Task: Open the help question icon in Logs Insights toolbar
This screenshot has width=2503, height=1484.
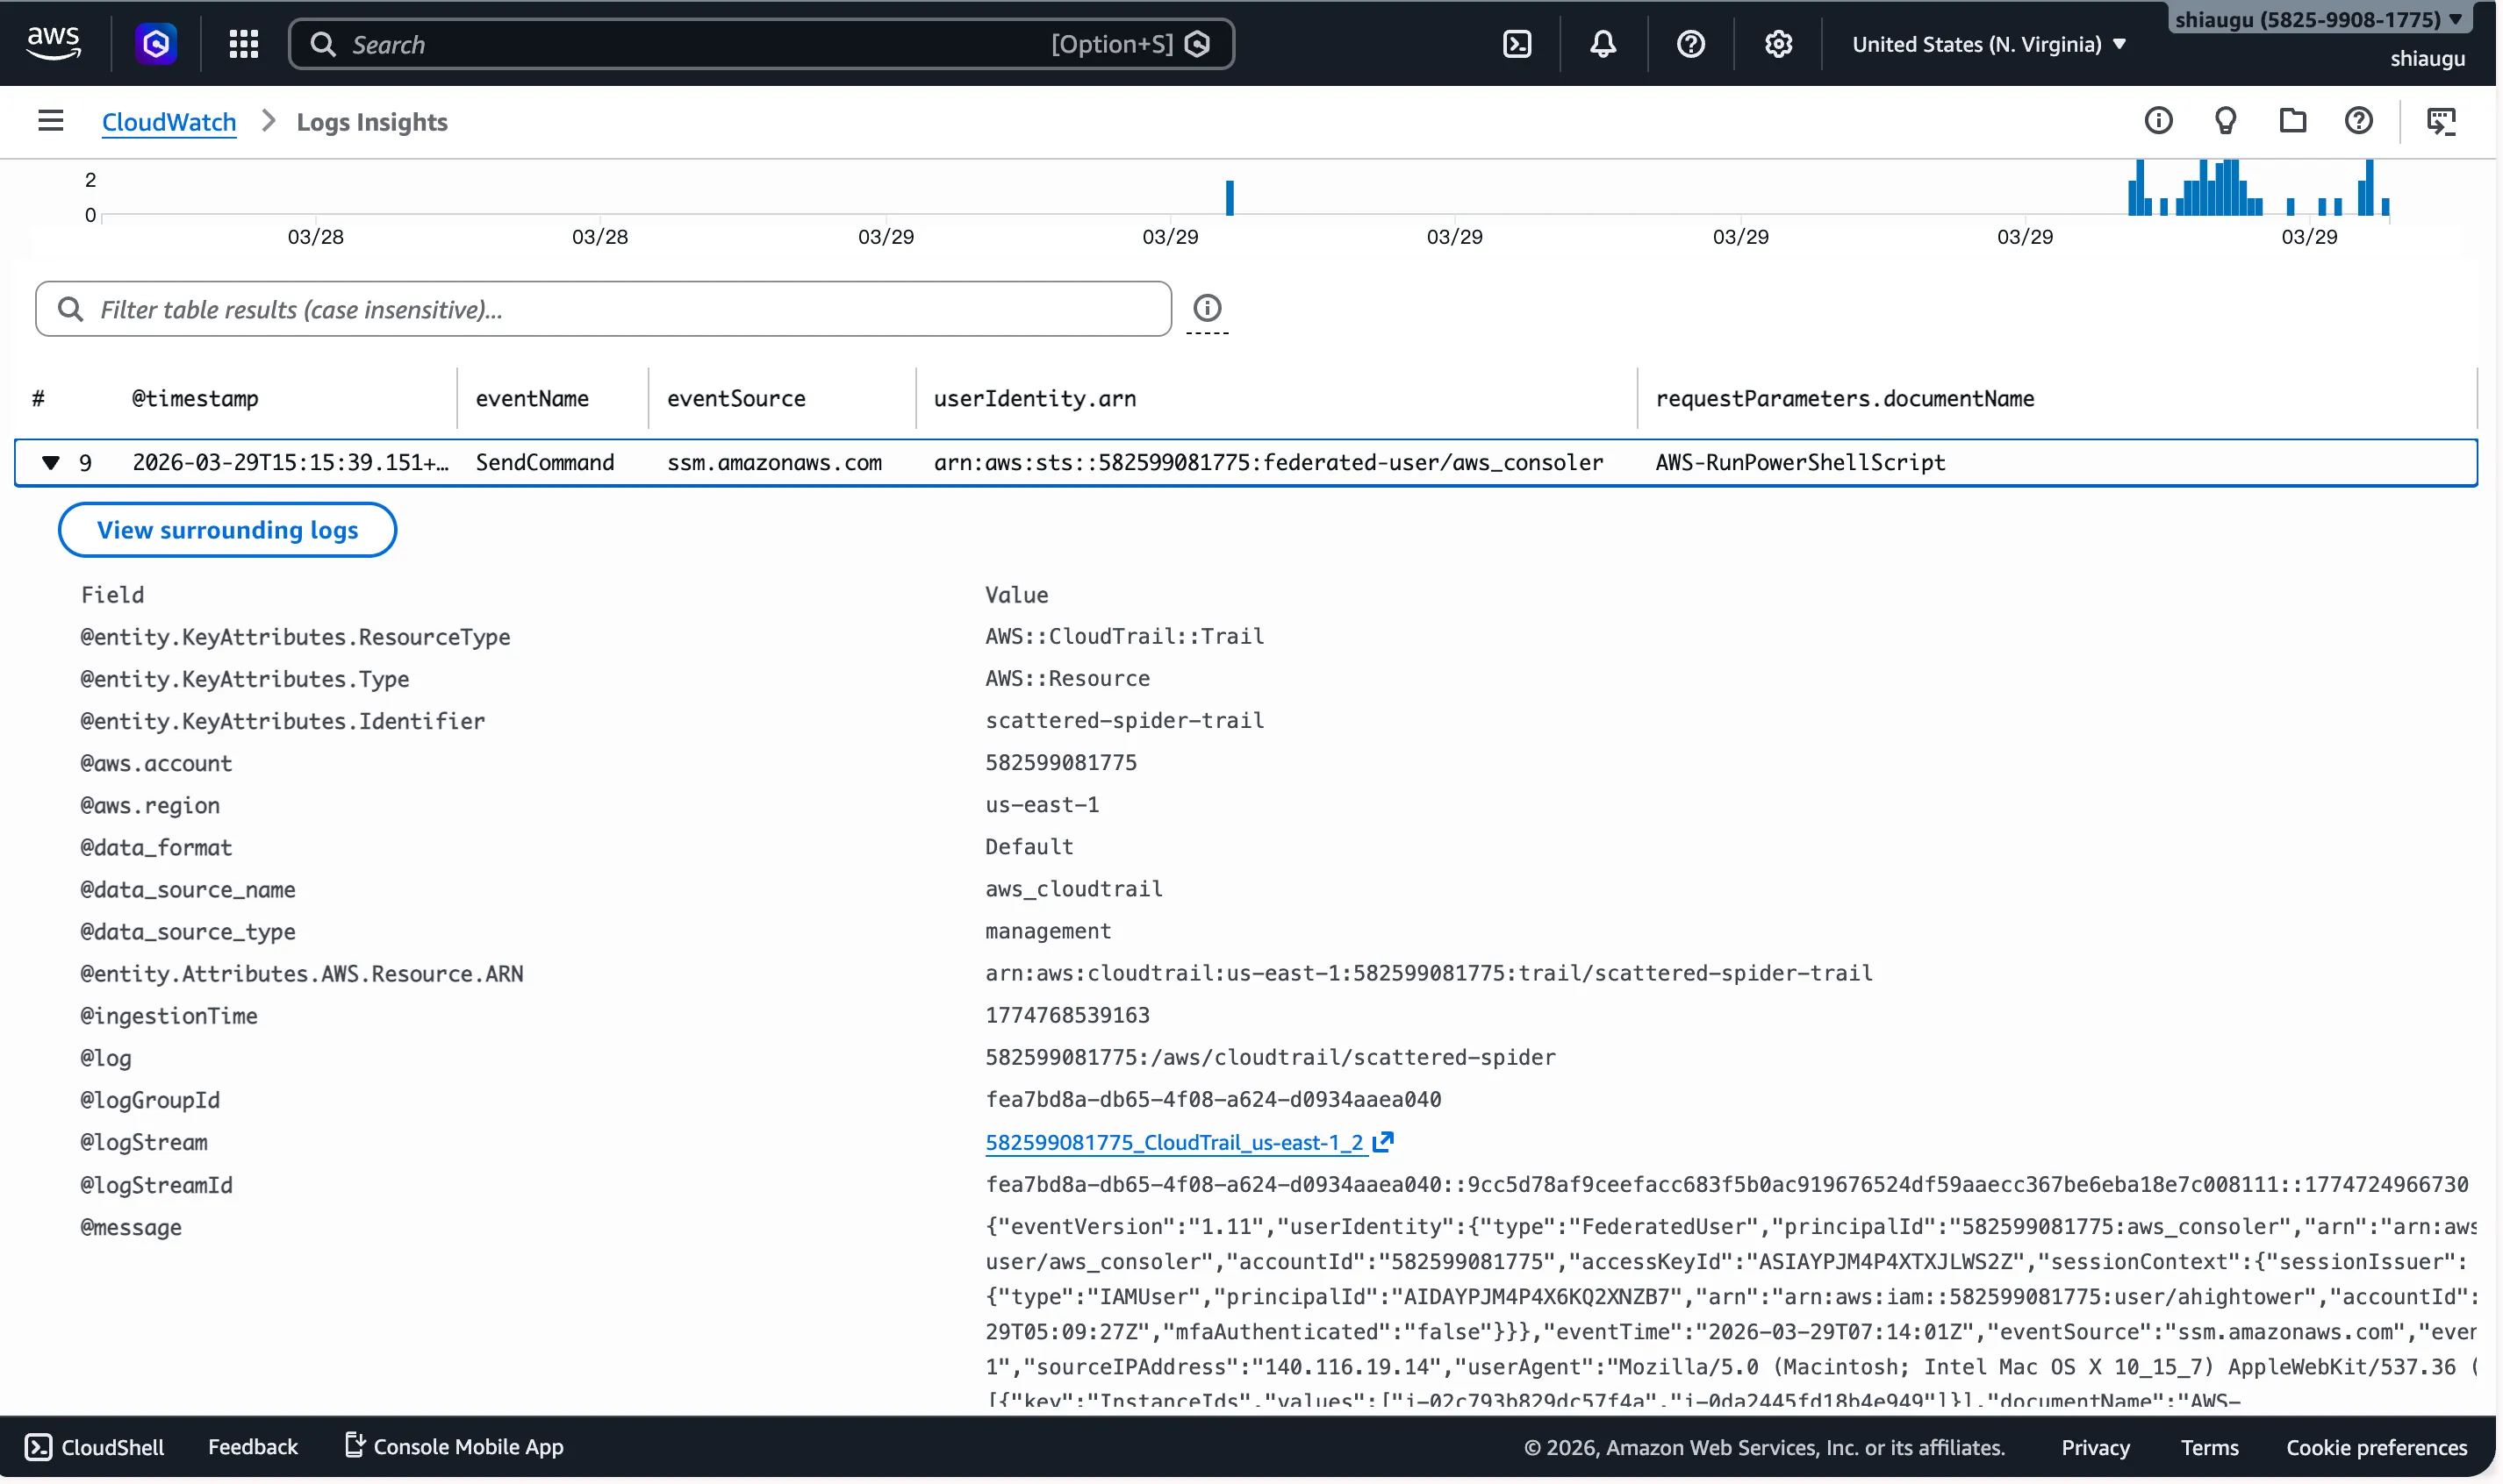Action: point(2358,121)
